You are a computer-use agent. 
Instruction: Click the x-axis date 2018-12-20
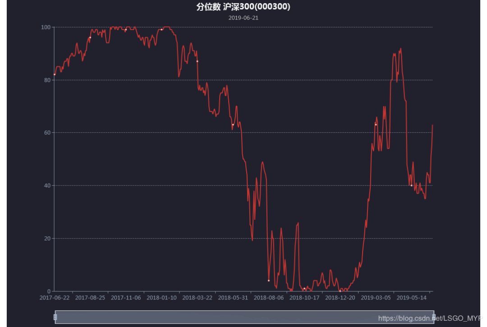(340, 298)
